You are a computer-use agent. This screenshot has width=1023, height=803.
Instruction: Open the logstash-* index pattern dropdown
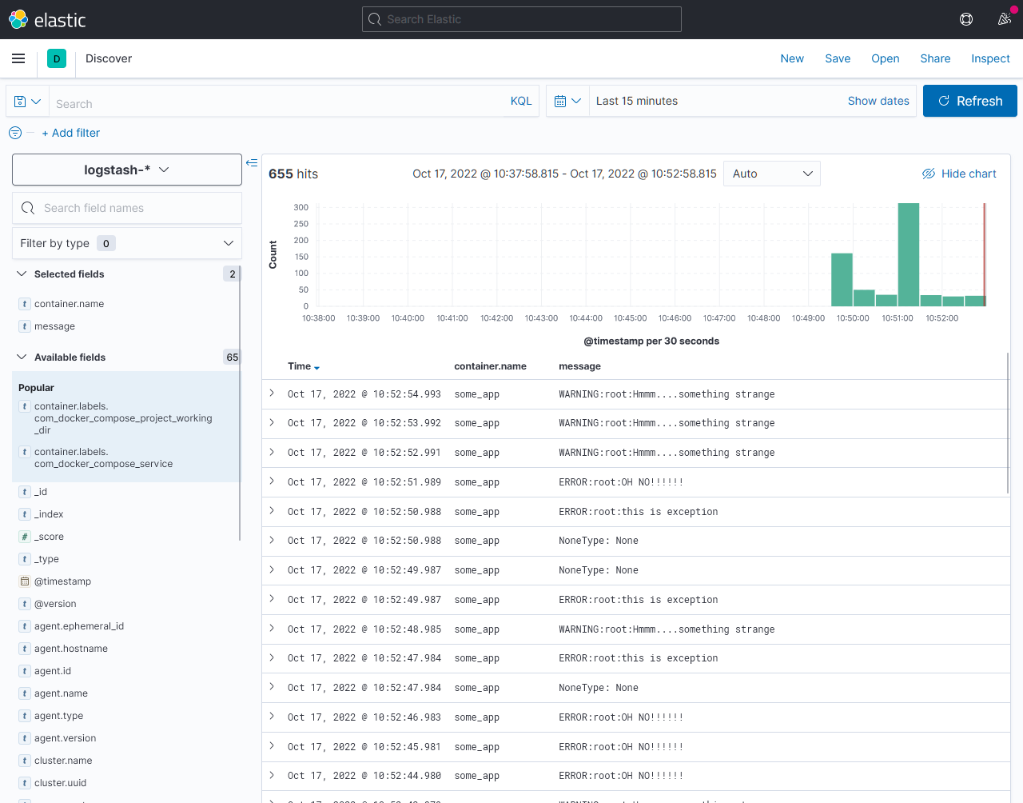point(126,170)
